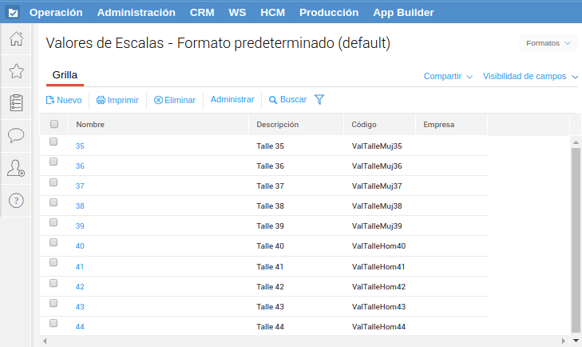
Task: Select the Grilla tab
Action: [65, 74]
